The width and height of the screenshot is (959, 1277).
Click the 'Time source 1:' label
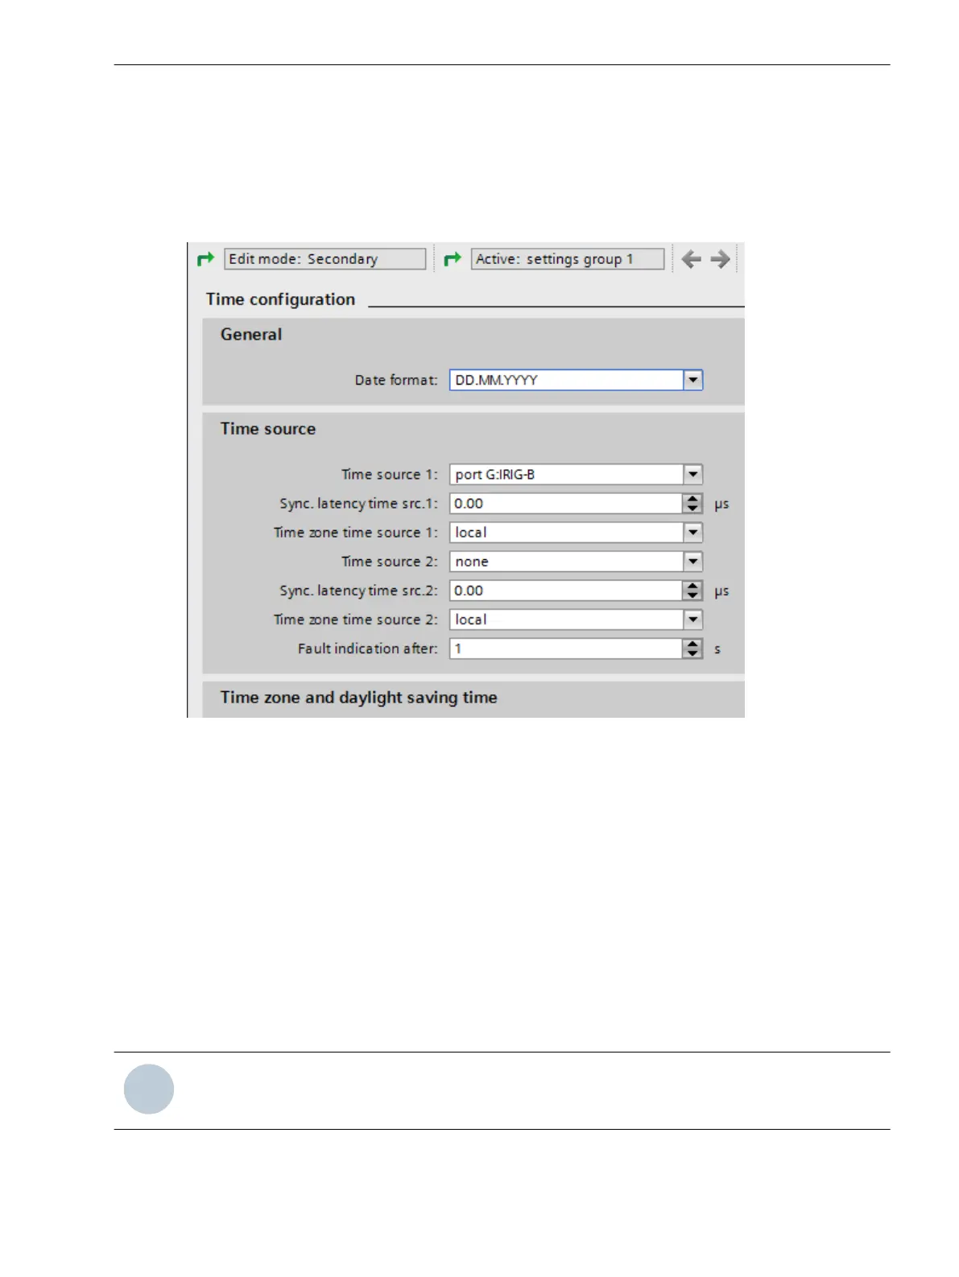click(x=390, y=475)
